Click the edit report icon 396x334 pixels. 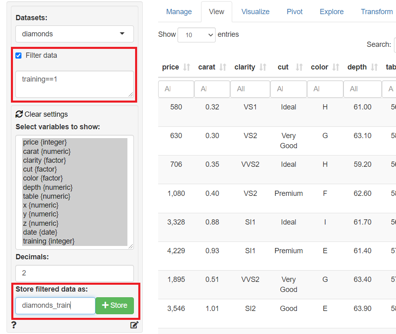[134, 325]
